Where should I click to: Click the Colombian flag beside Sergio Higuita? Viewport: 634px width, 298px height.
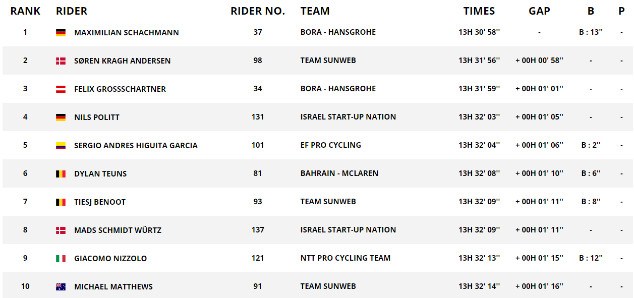click(61, 146)
